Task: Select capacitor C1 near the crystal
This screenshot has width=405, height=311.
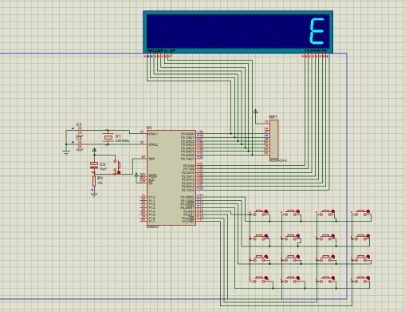Action: pos(80,130)
